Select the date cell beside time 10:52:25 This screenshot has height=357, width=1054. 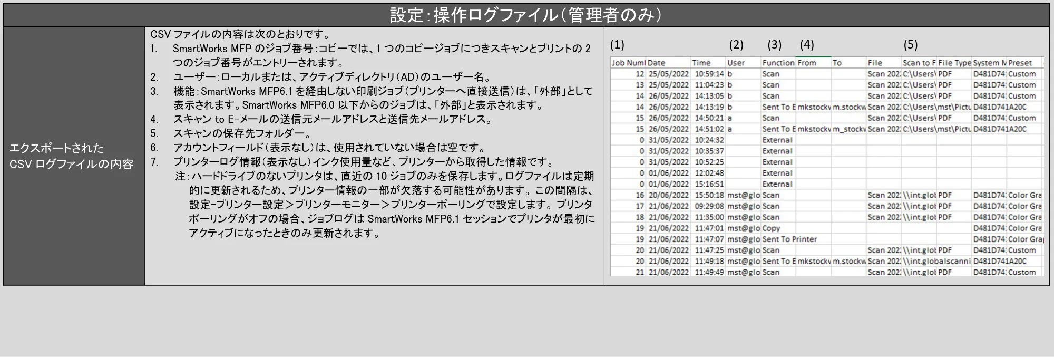[x=668, y=162]
